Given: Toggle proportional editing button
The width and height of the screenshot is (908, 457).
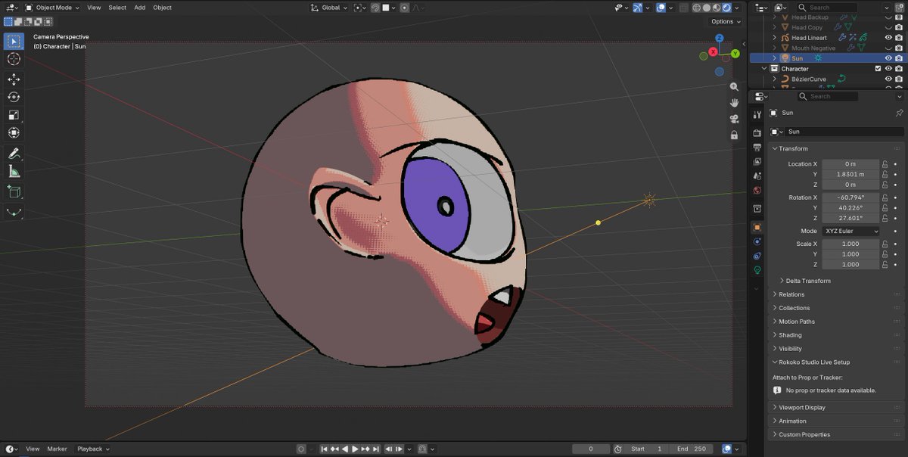Looking at the screenshot, I should tap(405, 8).
